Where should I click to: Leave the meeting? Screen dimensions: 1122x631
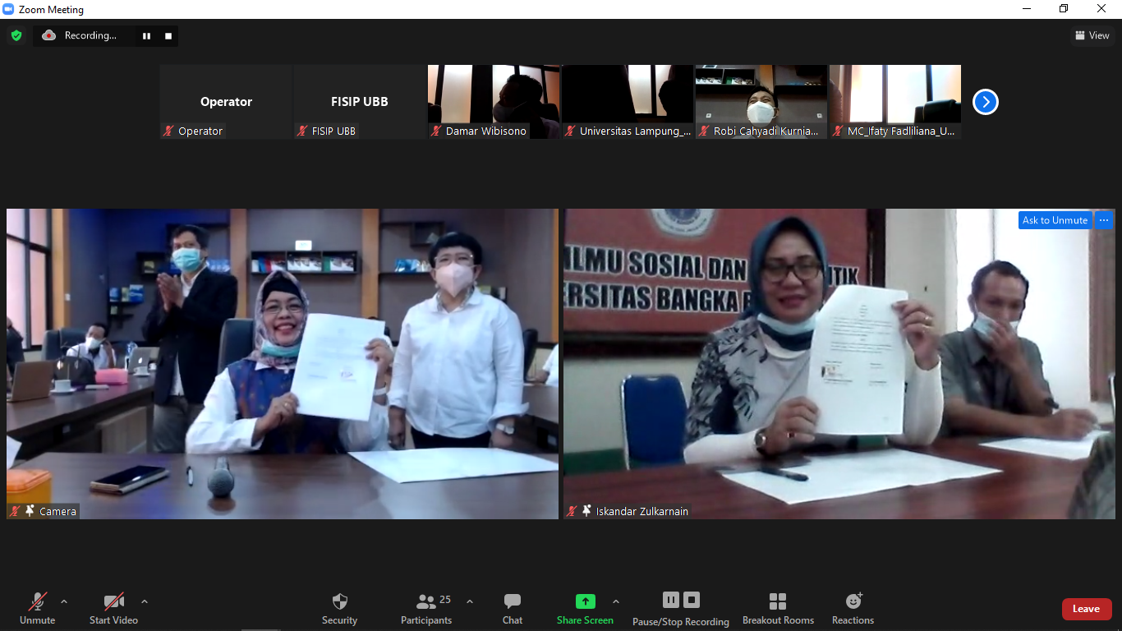click(x=1086, y=609)
